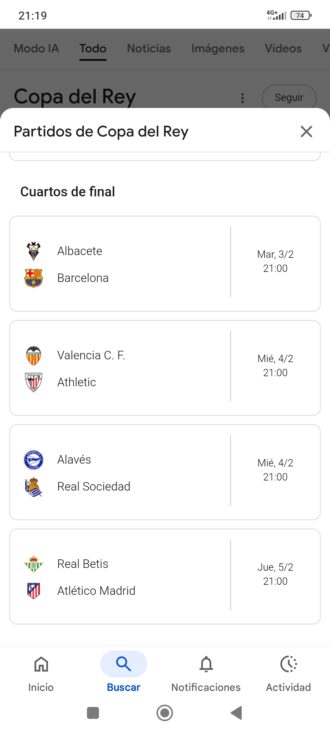Tap the Real Sociedad crest
Screen dimensions: 330x734
coord(34,487)
